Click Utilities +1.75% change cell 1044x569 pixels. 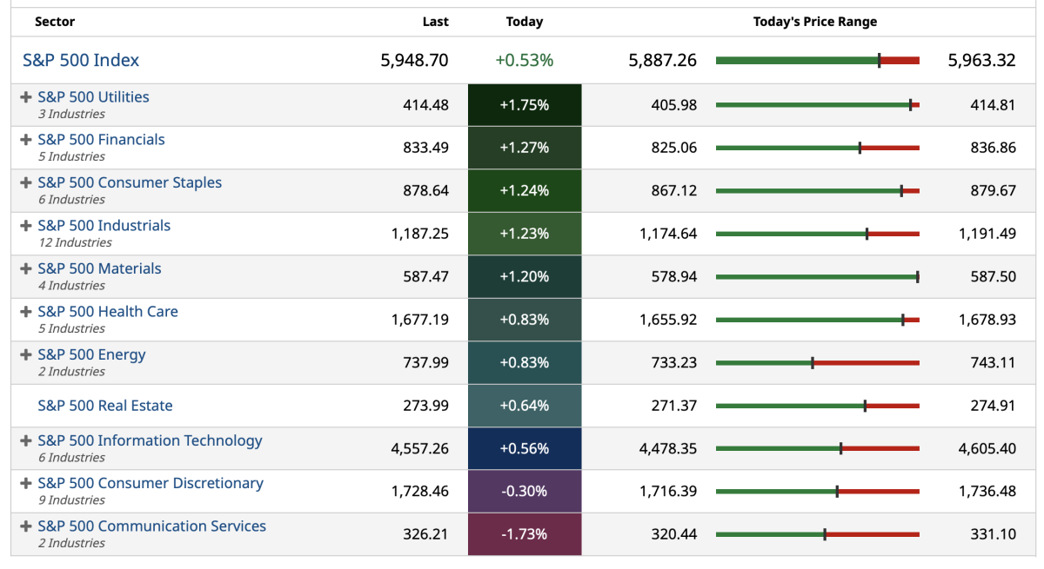coord(524,105)
